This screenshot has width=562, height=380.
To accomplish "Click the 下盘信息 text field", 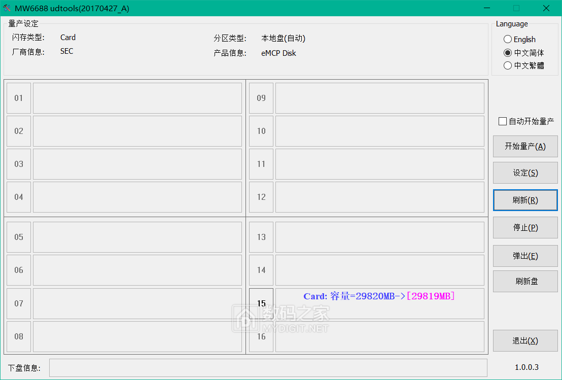I will [x=268, y=368].
